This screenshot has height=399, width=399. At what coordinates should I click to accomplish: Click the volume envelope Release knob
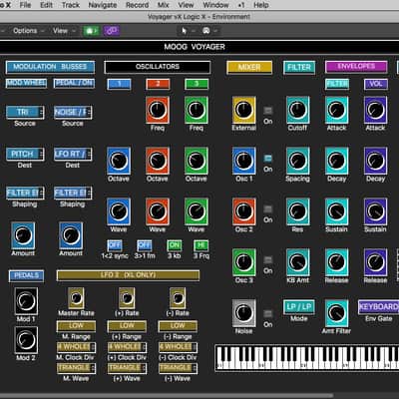click(x=375, y=262)
